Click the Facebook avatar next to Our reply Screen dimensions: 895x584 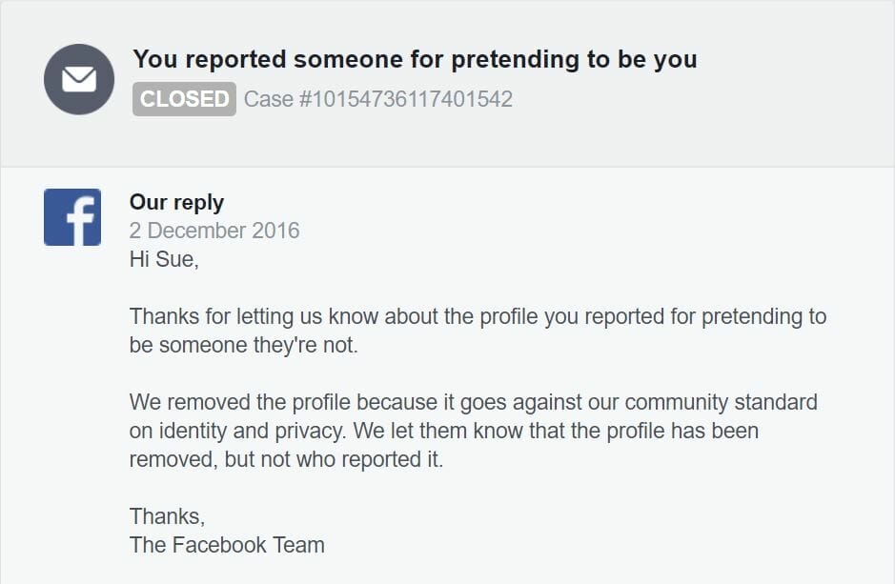tap(72, 217)
